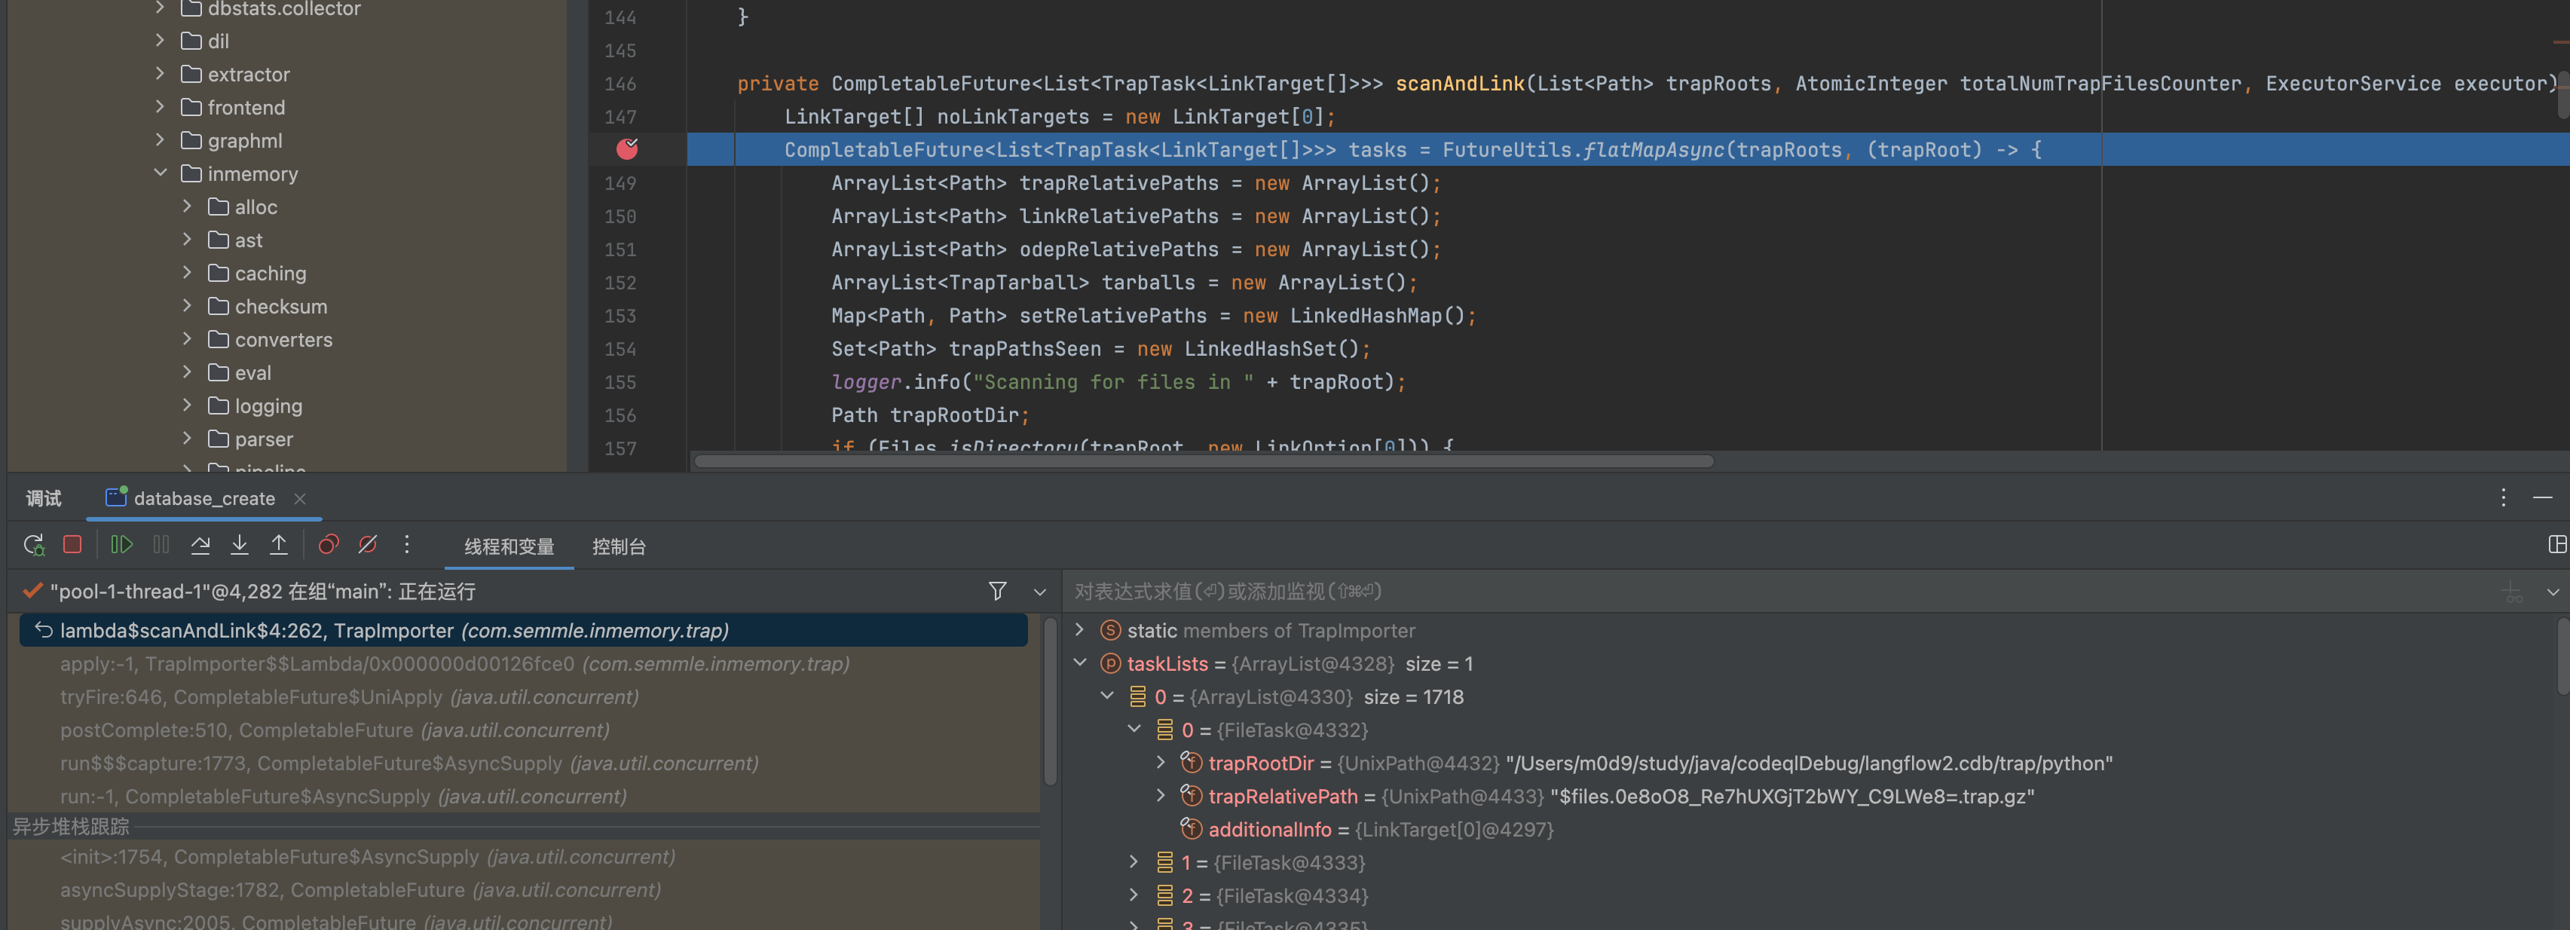Expand the ast folder
Image resolution: width=2570 pixels, height=930 pixels.
click(187, 240)
